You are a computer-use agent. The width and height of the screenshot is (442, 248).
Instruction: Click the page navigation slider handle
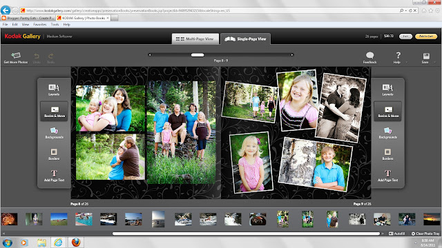point(198,55)
